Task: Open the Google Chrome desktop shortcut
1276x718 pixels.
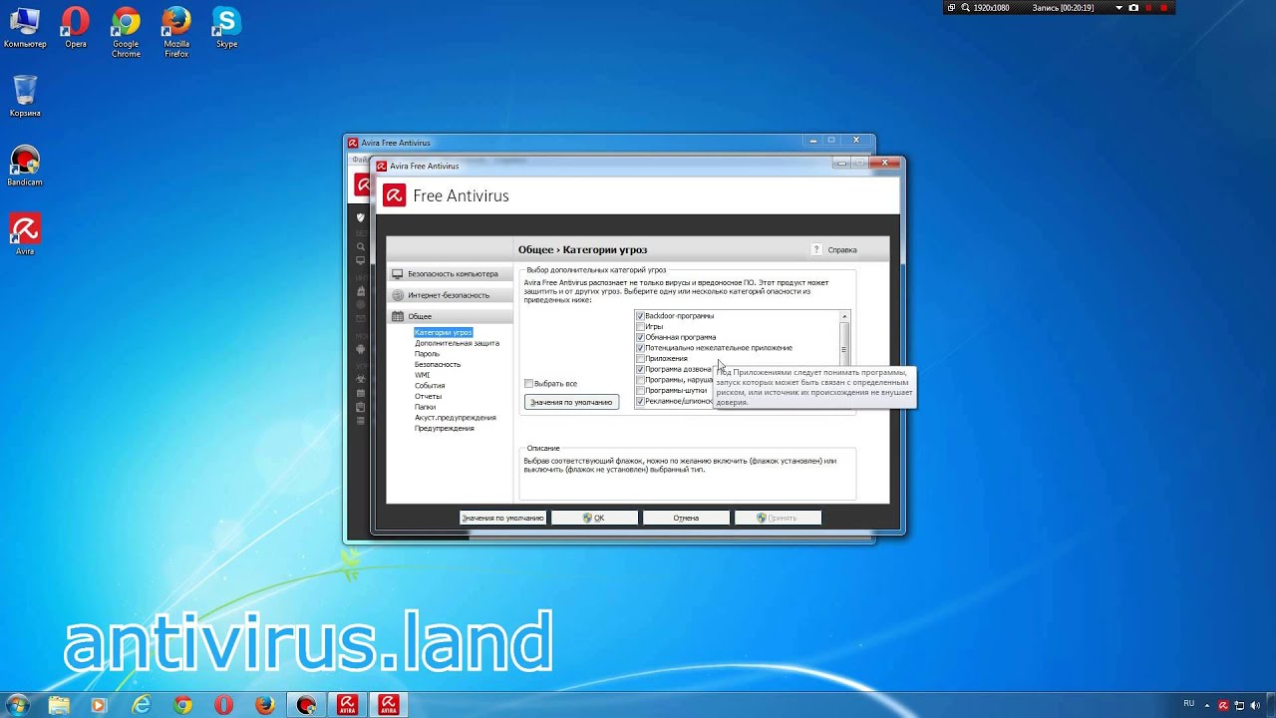Action: 126,32
